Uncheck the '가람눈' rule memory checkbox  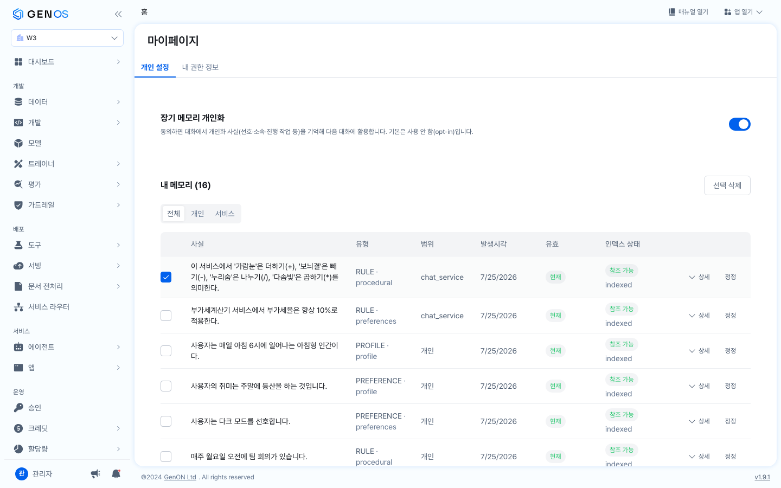click(166, 277)
